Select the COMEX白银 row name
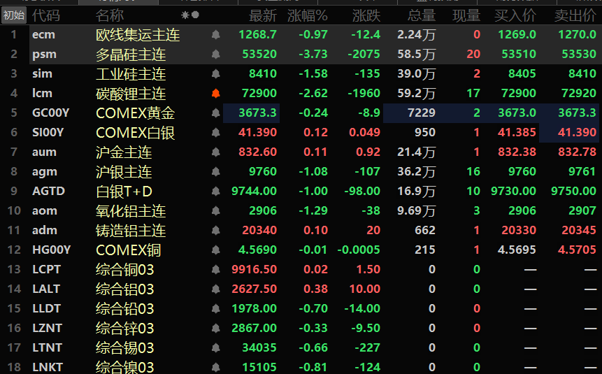Image resolution: width=602 pixels, height=374 pixels. [136, 133]
